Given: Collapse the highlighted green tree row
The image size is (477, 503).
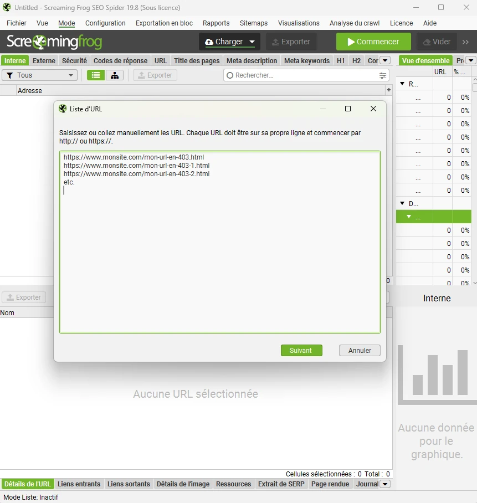Looking at the screenshot, I should click(x=409, y=217).
